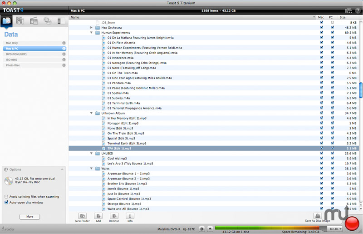Select Spatial (Edit 3).mp3 file row
Screen dimensions: 363x234
pyautogui.click(x=213, y=138)
